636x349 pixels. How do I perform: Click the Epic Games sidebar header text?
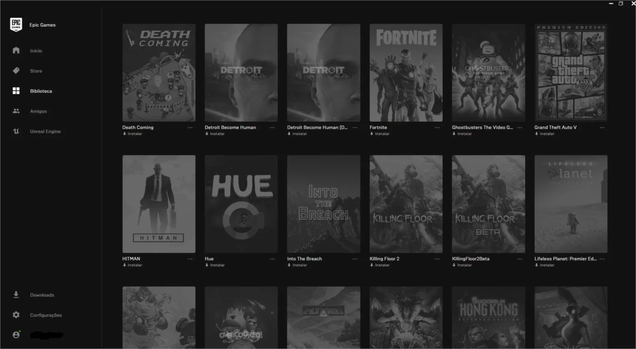tap(42, 25)
